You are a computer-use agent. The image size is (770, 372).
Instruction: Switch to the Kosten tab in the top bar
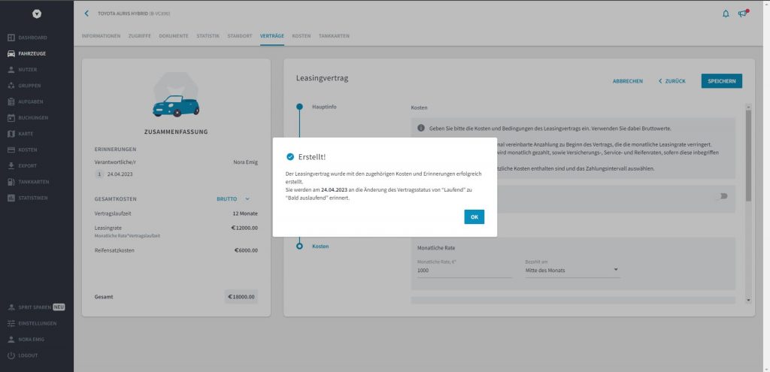pos(302,36)
